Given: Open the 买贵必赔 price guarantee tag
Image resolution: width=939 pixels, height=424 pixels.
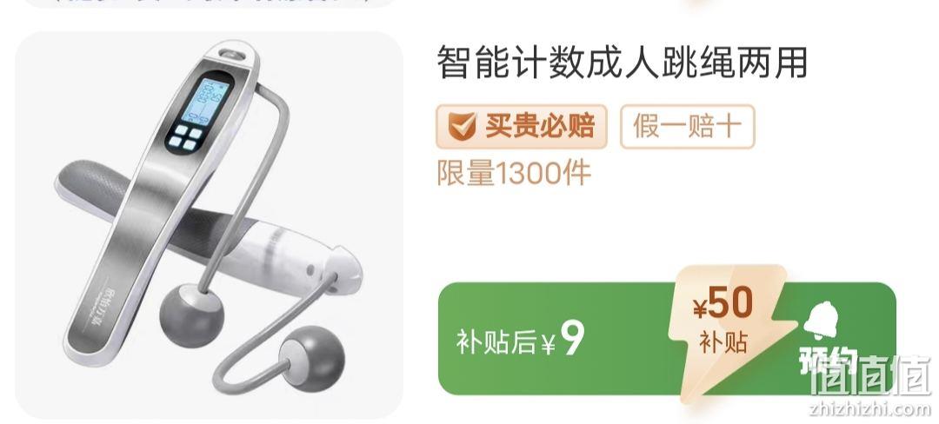Looking at the screenshot, I should point(522,127).
